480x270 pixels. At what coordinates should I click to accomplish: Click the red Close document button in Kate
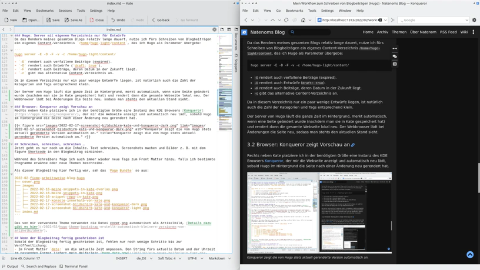[x=96, y=20]
